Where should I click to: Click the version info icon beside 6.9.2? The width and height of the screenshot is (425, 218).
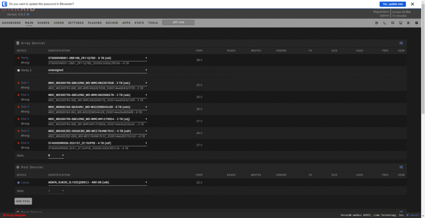pos(28,14)
